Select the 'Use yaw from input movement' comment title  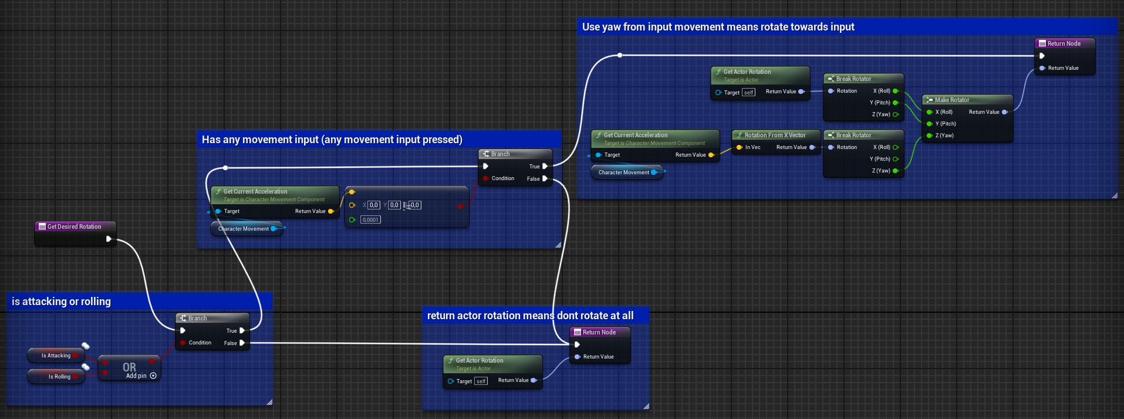718,27
